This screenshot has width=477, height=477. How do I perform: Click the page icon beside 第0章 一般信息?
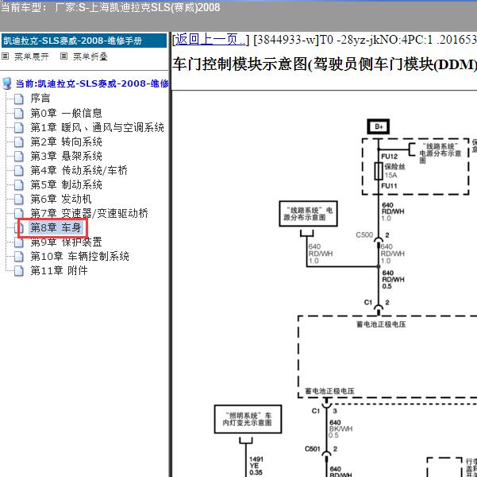19,114
